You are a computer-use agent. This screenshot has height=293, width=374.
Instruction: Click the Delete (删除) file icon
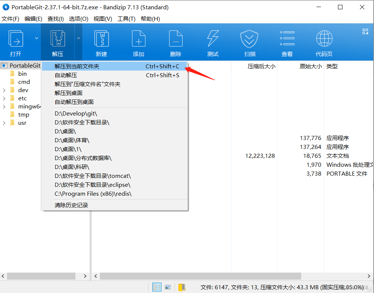(176, 39)
